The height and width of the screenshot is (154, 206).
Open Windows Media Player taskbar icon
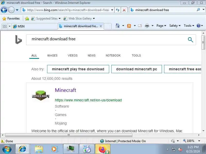tap(54, 149)
